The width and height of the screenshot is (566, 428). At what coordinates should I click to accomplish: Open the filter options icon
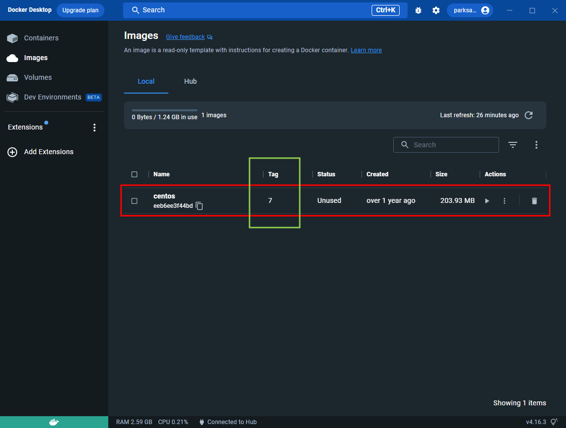[x=512, y=145]
